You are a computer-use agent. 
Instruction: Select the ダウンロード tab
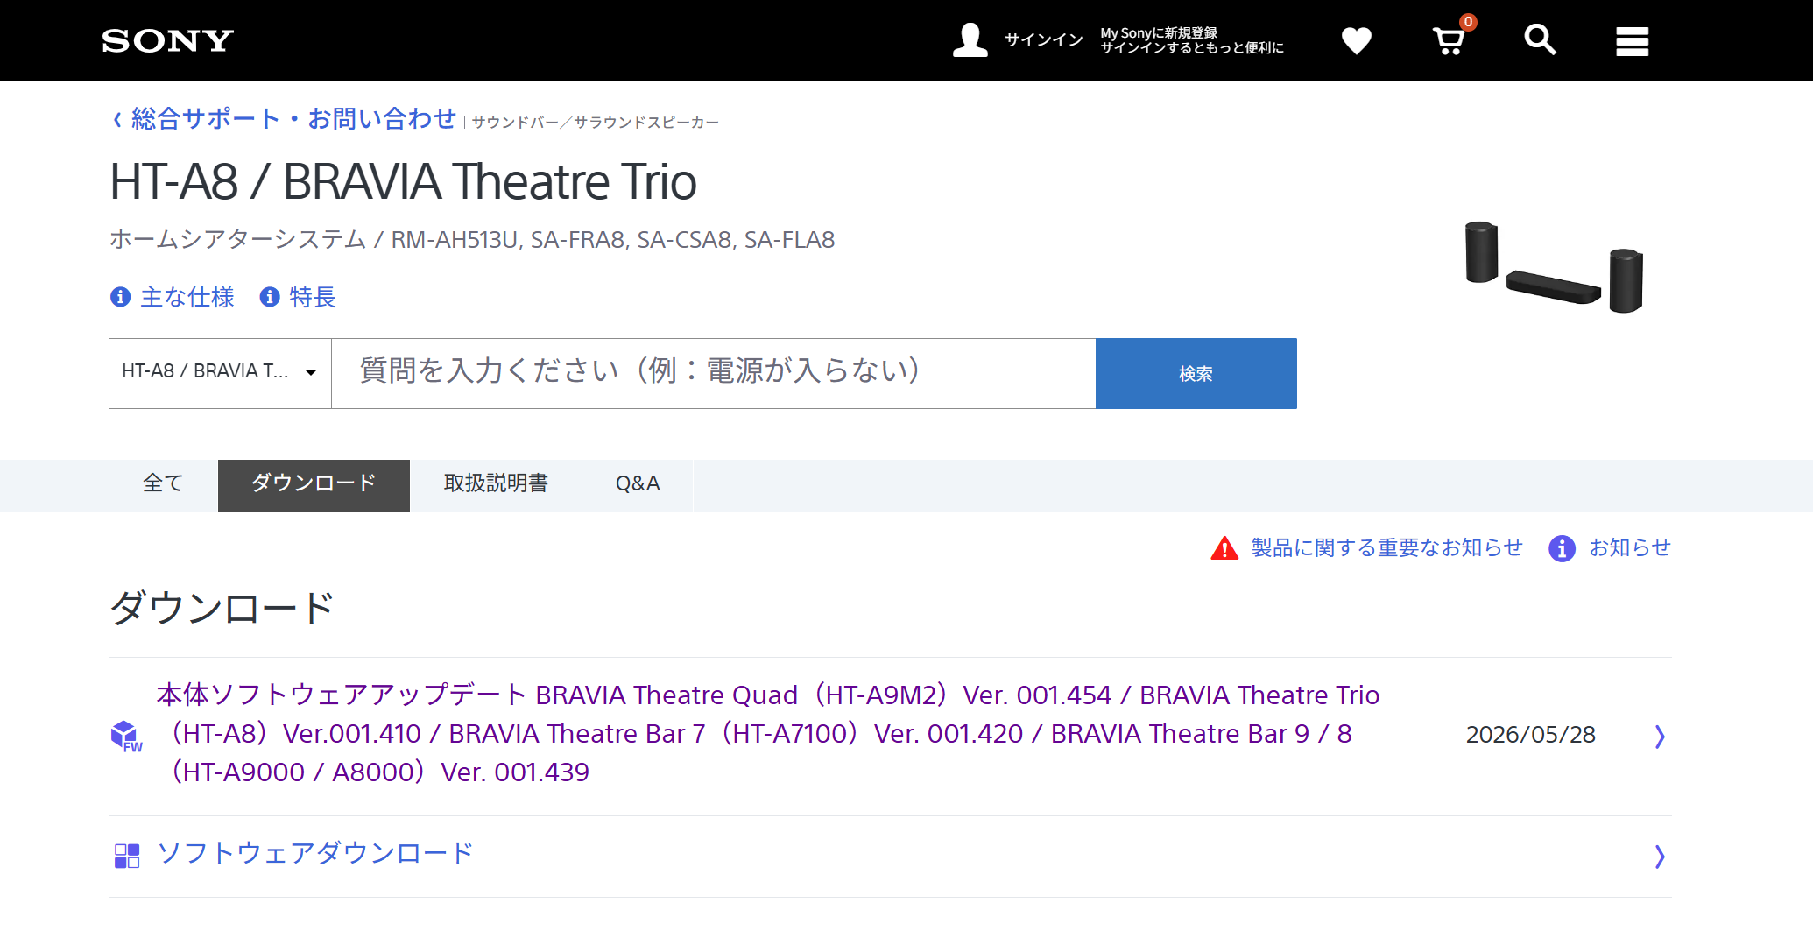314,485
